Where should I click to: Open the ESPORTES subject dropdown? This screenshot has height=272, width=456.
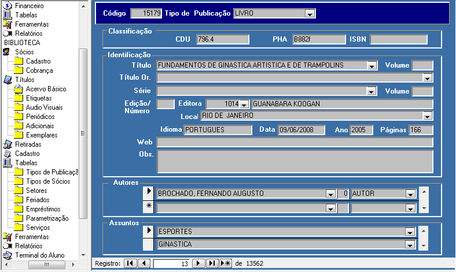click(410, 232)
